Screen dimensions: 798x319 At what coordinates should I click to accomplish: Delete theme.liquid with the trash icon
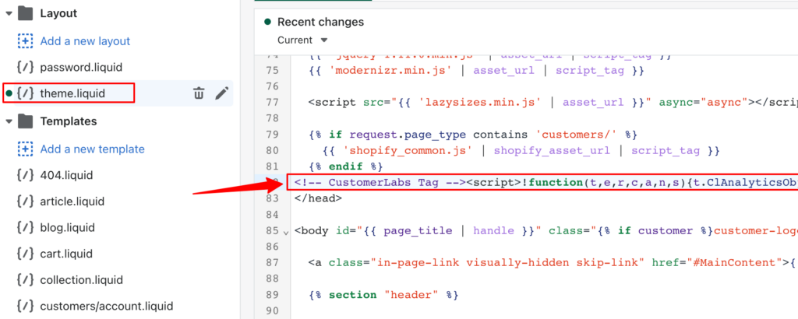(199, 93)
